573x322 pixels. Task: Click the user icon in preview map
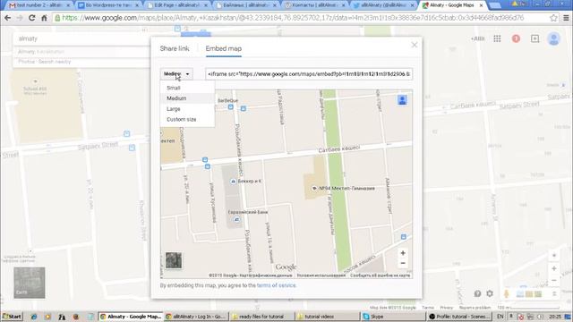coord(402,100)
